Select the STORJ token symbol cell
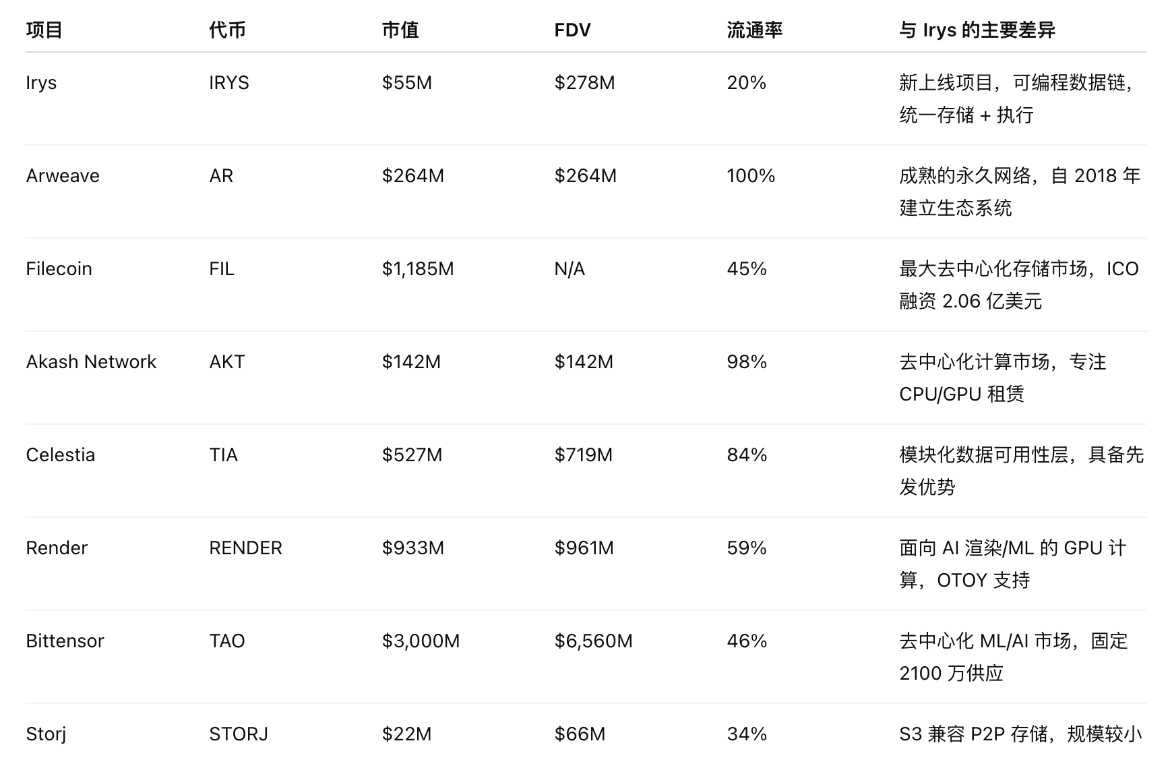 239,734
